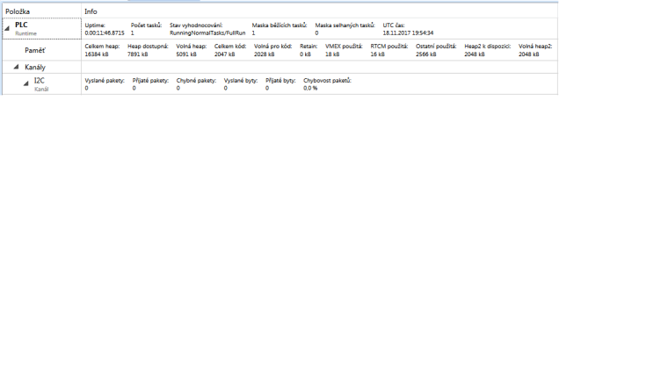This screenshot has height=376, width=668.
Task: Click the Položka column header
Action: pos(18,11)
